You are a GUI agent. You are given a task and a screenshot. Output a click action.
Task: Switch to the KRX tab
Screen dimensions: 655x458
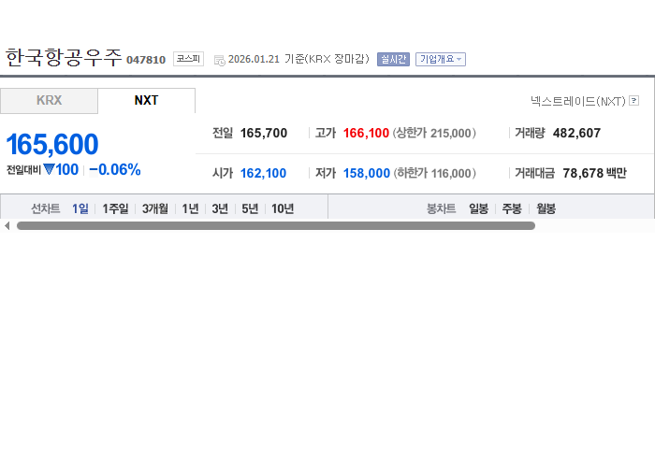49,101
